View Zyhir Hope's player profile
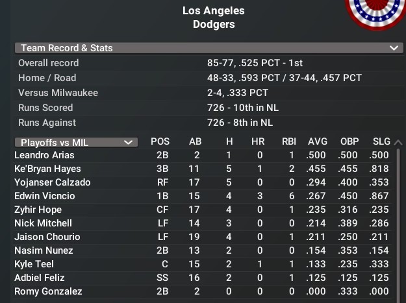Viewport: 406px width, 303px height. [38, 210]
